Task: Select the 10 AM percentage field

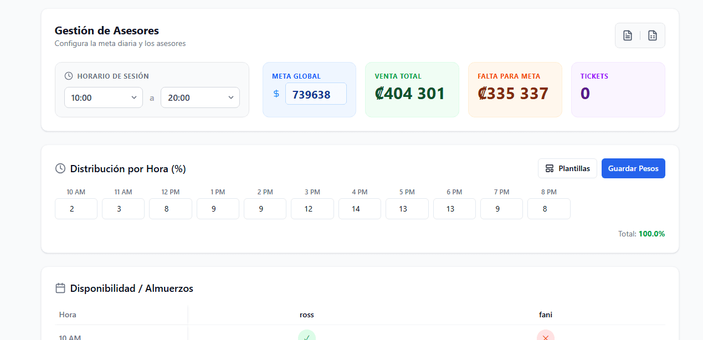Action: (76, 209)
